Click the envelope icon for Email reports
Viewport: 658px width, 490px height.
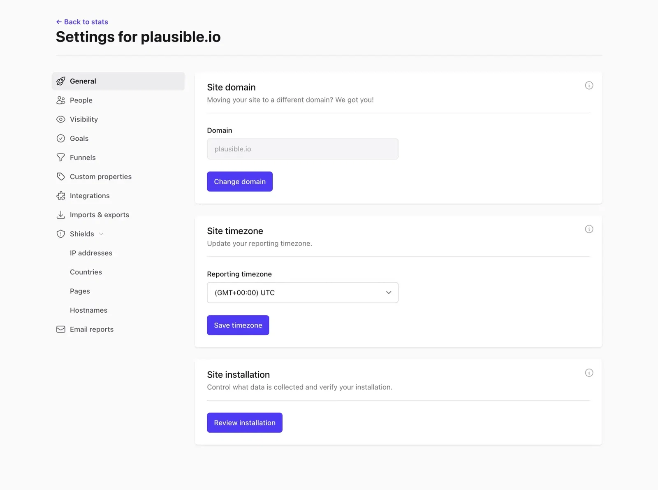[60, 329]
